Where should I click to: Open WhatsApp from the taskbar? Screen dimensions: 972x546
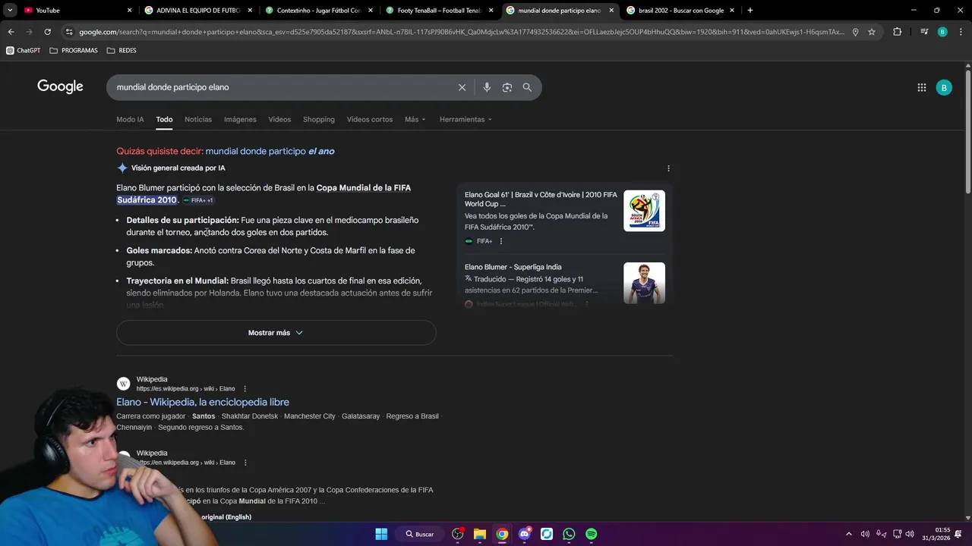tap(569, 534)
